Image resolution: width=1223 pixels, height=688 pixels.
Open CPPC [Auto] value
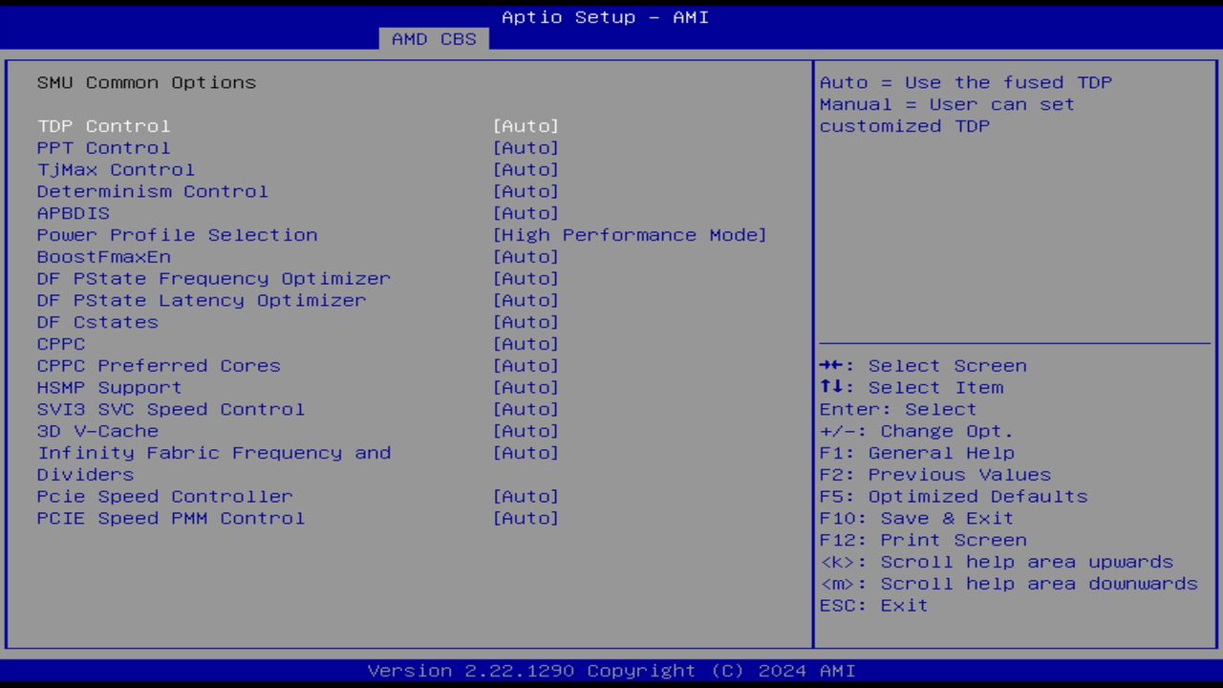coord(526,344)
